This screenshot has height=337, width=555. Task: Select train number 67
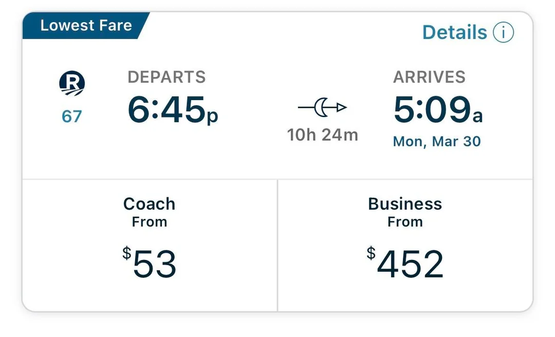72,117
